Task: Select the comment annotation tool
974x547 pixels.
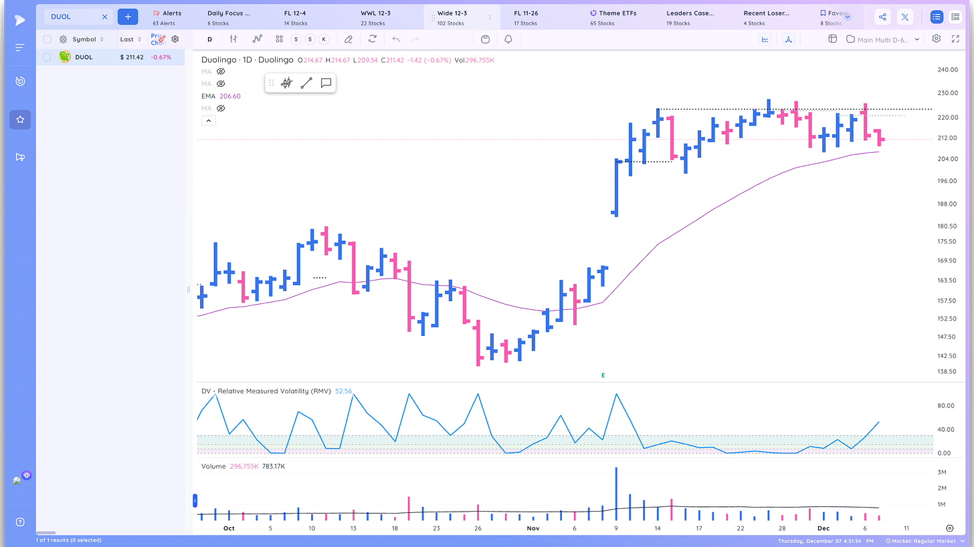Action: click(x=326, y=83)
